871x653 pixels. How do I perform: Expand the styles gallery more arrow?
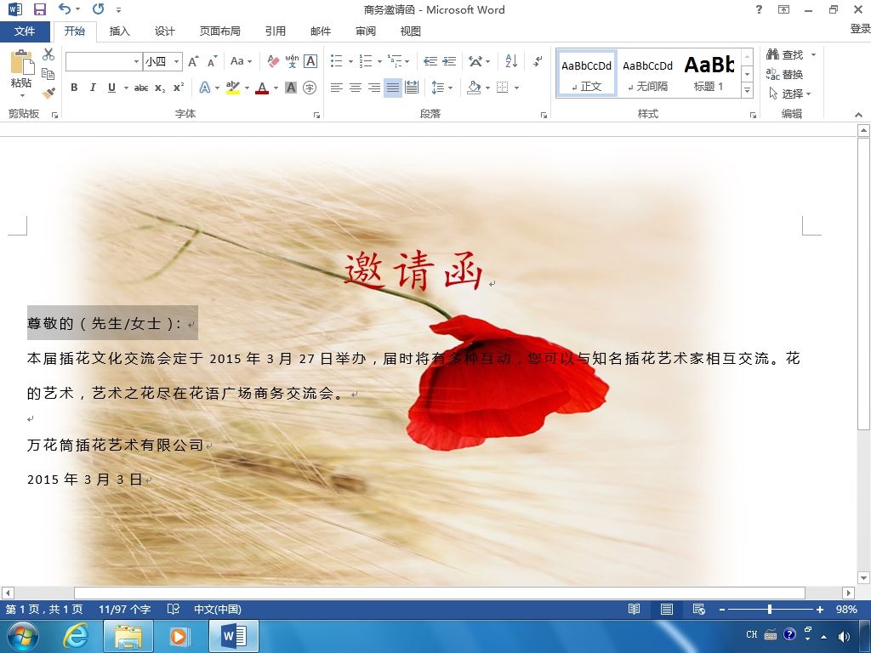pyautogui.click(x=748, y=90)
